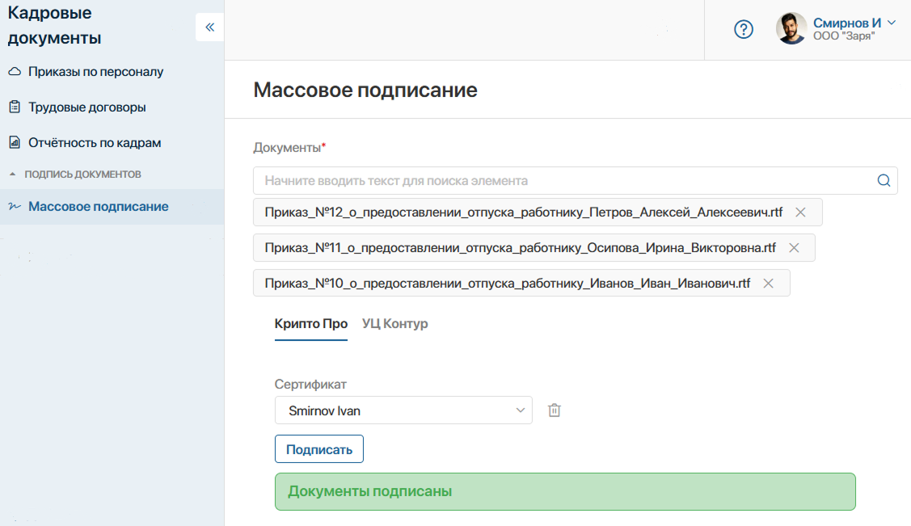911x526 pixels.
Task: Click the Документы подписаны status message
Action: click(x=565, y=492)
